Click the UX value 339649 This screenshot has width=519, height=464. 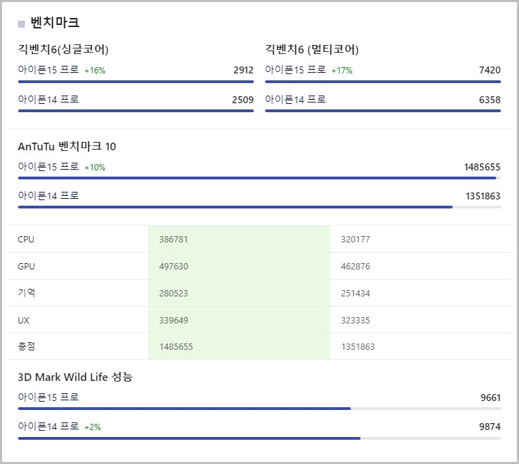point(174,320)
